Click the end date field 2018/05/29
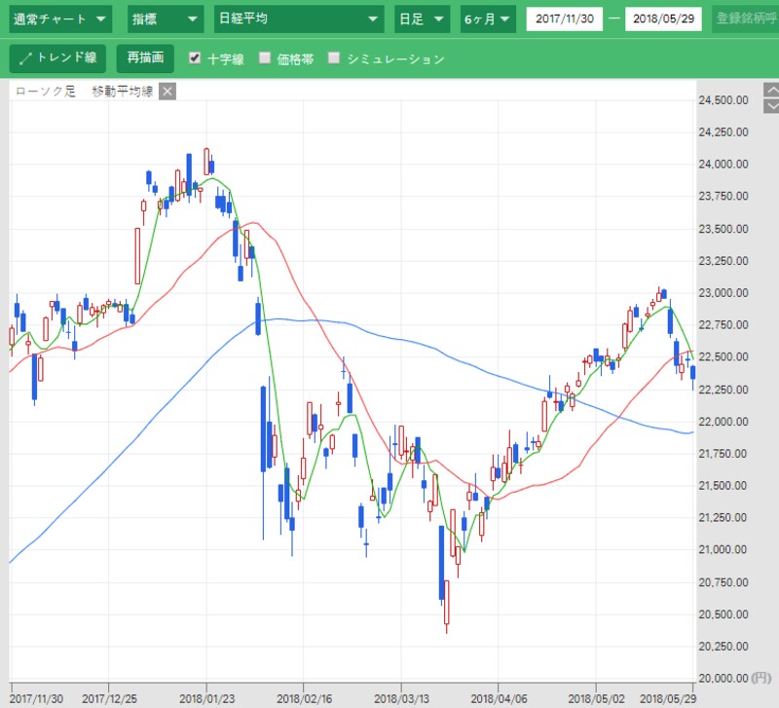The image size is (779, 708). click(x=663, y=19)
